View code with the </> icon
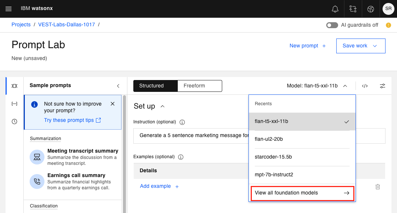397x213 pixels. (364, 86)
